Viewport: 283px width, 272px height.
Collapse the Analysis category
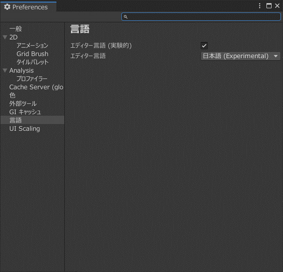point(5,71)
